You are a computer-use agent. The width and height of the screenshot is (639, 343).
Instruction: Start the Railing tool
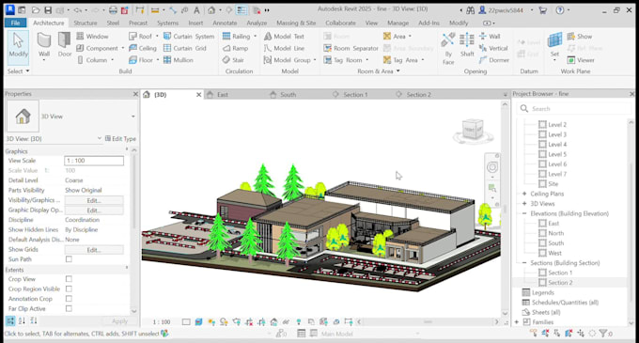coord(237,37)
